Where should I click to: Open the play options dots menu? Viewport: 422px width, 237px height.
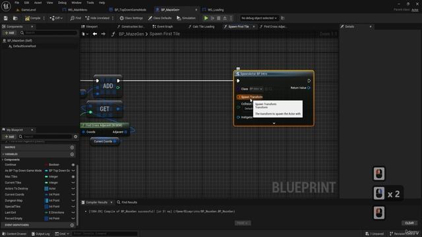(x=231, y=18)
